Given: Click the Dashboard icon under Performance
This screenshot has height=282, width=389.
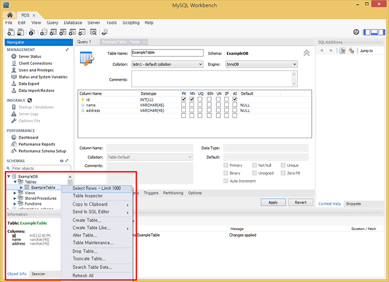Looking at the screenshot, I should (14, 137).
